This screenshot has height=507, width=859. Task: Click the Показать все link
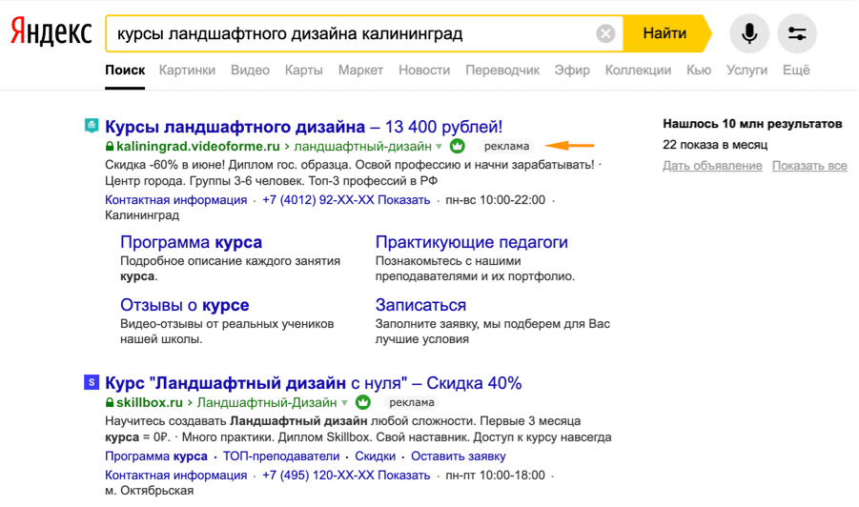[809, 166]
